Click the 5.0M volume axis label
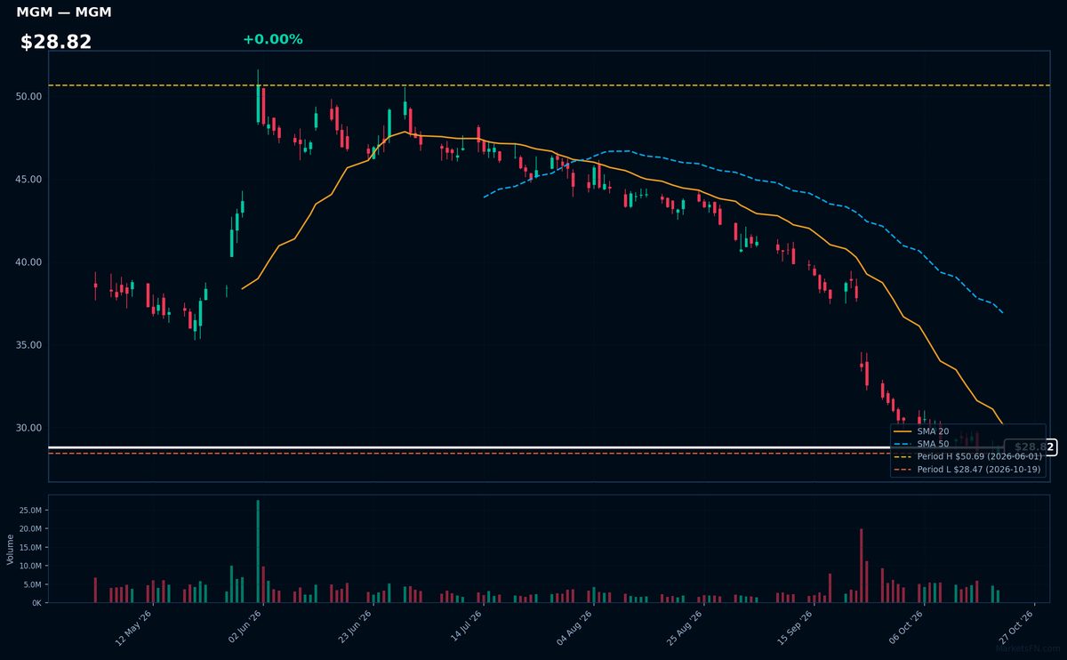 click(32, 584)
